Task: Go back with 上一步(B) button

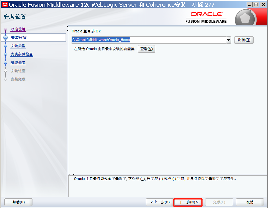Action: tap(160, 202)
